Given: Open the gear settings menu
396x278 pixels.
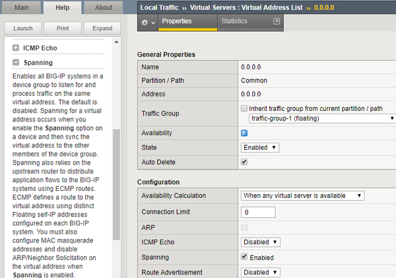Looking at the screenshot, I should [148, 22].
